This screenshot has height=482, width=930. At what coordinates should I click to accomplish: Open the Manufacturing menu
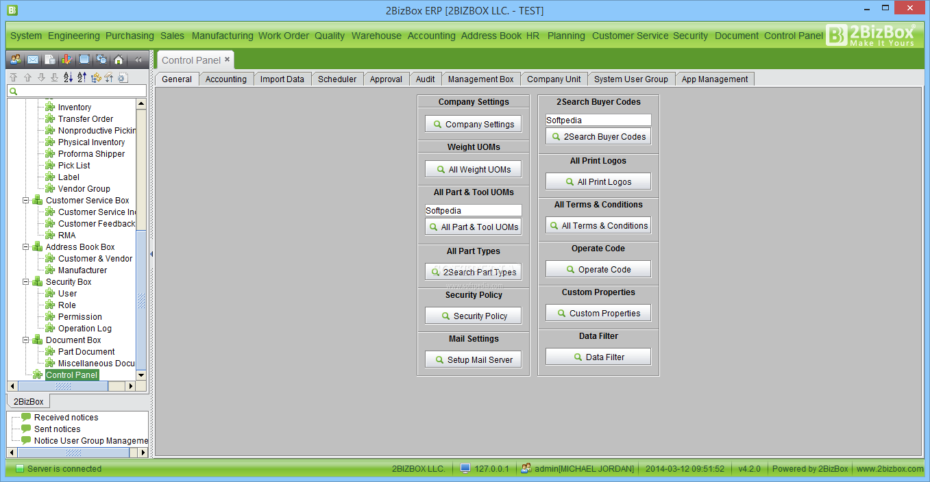click(x=222, y=36)
